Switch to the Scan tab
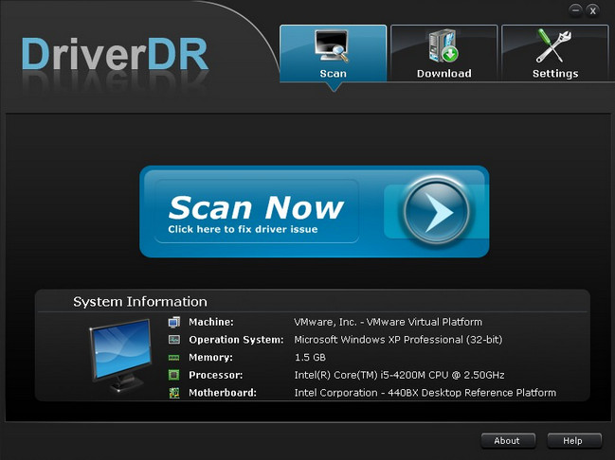 333,54
